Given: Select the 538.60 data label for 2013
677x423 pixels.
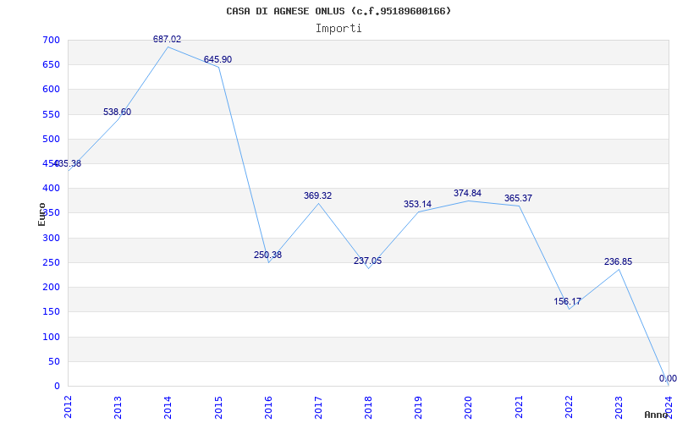Looking at the screenshot, I should tap(117, 112).
